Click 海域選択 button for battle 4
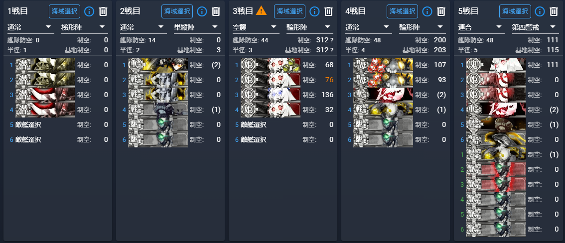 pos(403,11)
